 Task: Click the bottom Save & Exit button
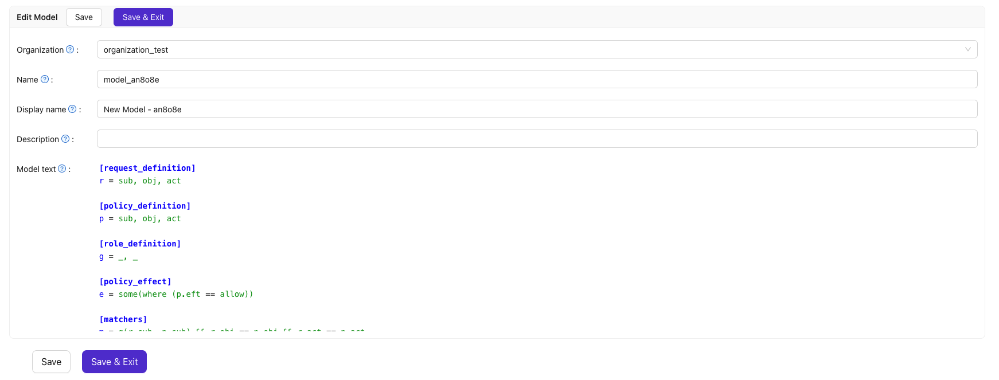tap(114, 362)
